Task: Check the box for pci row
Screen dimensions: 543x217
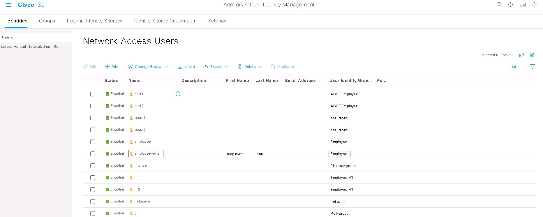Action: [x=93, y=214]
